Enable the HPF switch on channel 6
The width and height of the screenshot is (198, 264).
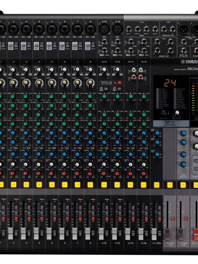coord(67,46)
